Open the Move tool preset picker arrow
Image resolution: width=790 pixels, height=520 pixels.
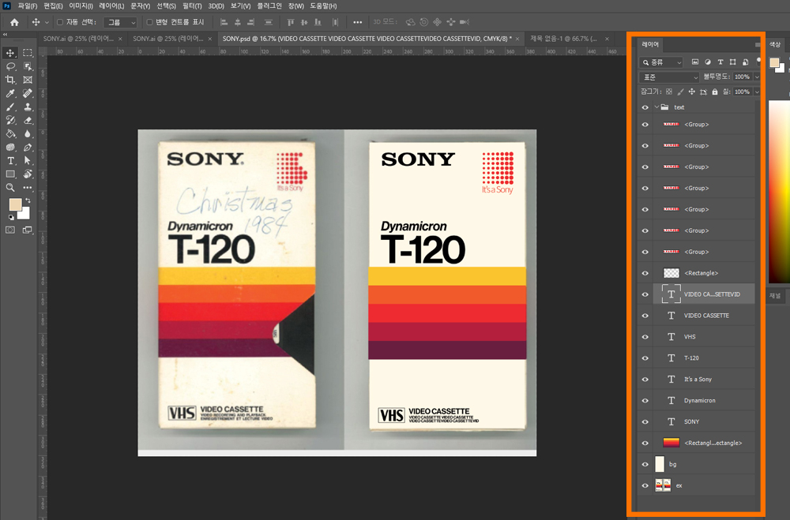47,22
